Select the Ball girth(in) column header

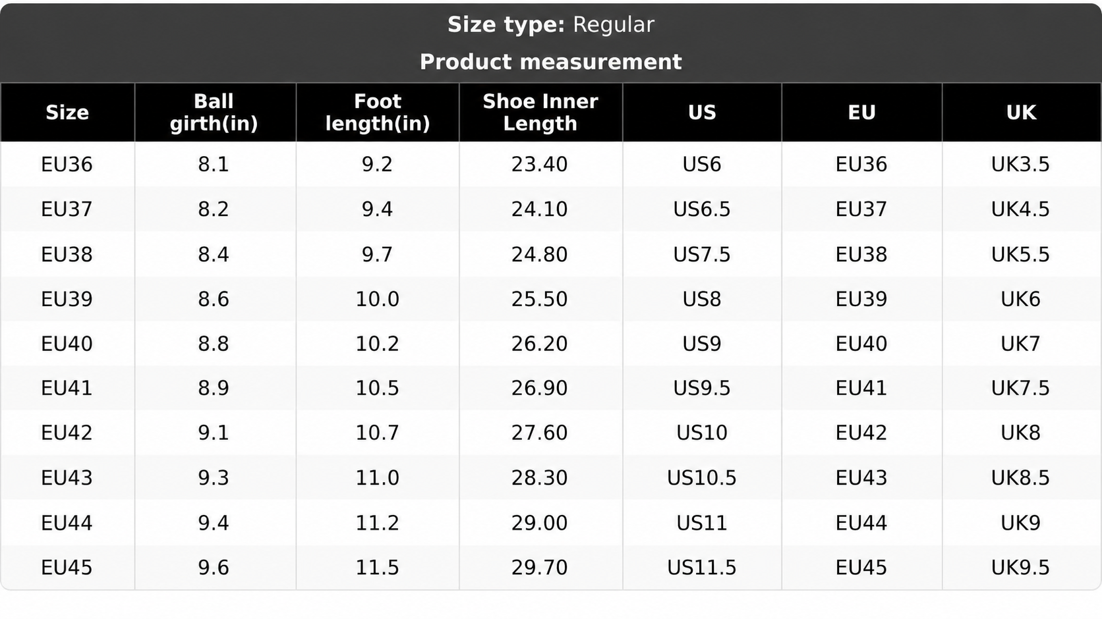(x=214, y=113)
